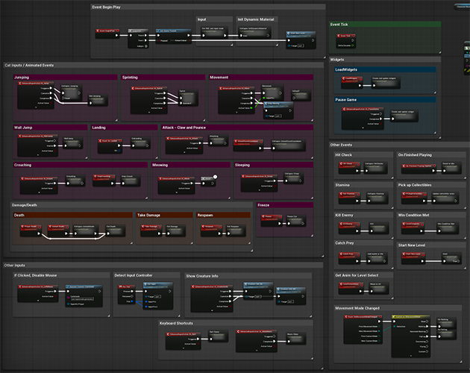Image resolution: width=470 pixels, height=373 pixels.
Task: Expand the Show Creature Info input action node
Action: click(210, 309)
